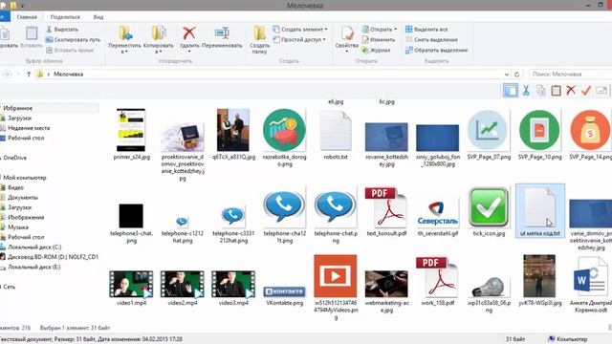Click the up-folder arrow in address bar
The image size is (612, 344).
(x=29, y=75)
